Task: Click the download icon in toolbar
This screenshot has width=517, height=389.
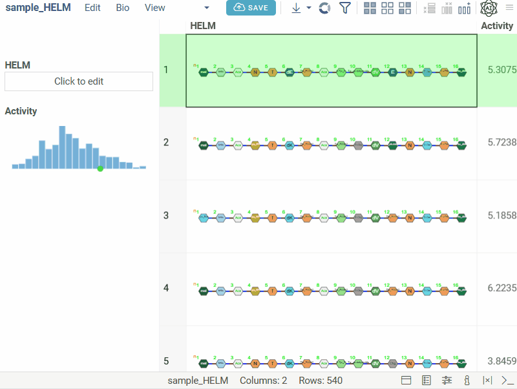Action: pos(296,8)
